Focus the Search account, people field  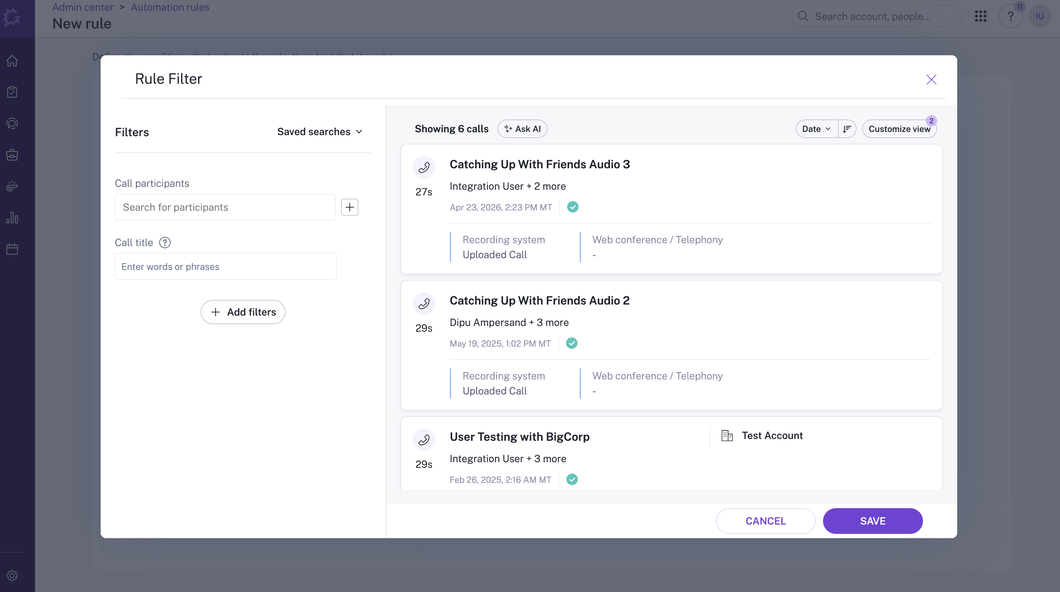click(877, 16)
